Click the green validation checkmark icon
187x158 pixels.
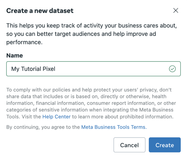[172, 69]
